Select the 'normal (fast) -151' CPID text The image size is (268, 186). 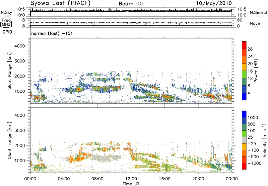pos(52,33)
